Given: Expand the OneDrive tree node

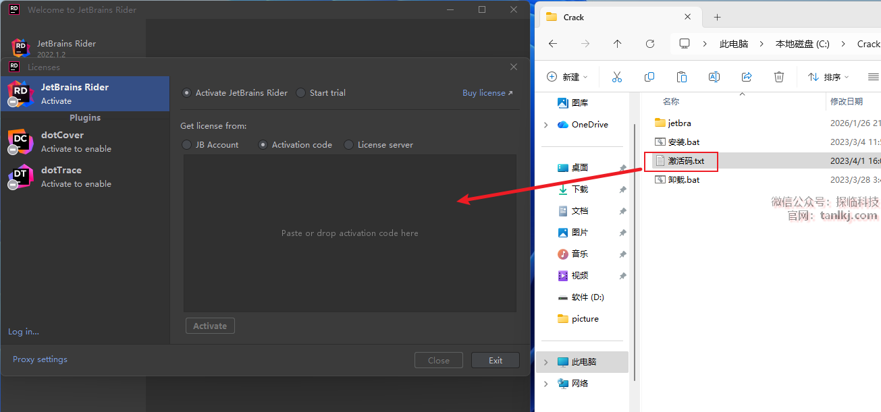Looking at the screenshot, I should pos(546,125).
